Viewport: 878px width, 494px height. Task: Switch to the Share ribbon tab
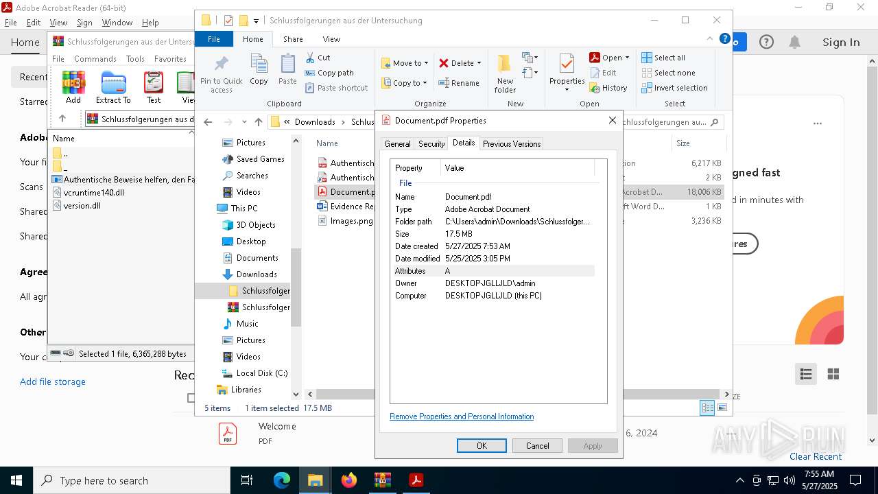pos(293,39)
